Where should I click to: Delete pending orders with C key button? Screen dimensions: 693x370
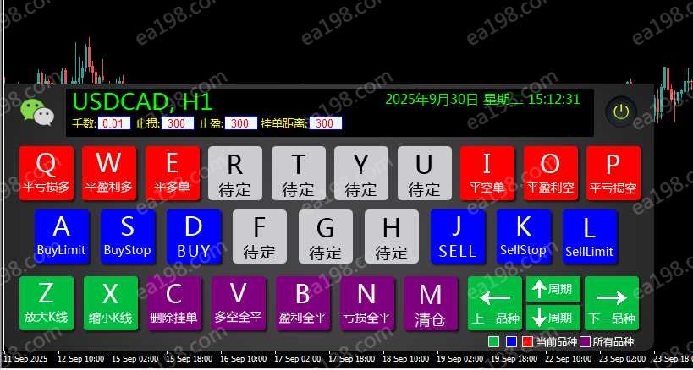click(173, 302)
